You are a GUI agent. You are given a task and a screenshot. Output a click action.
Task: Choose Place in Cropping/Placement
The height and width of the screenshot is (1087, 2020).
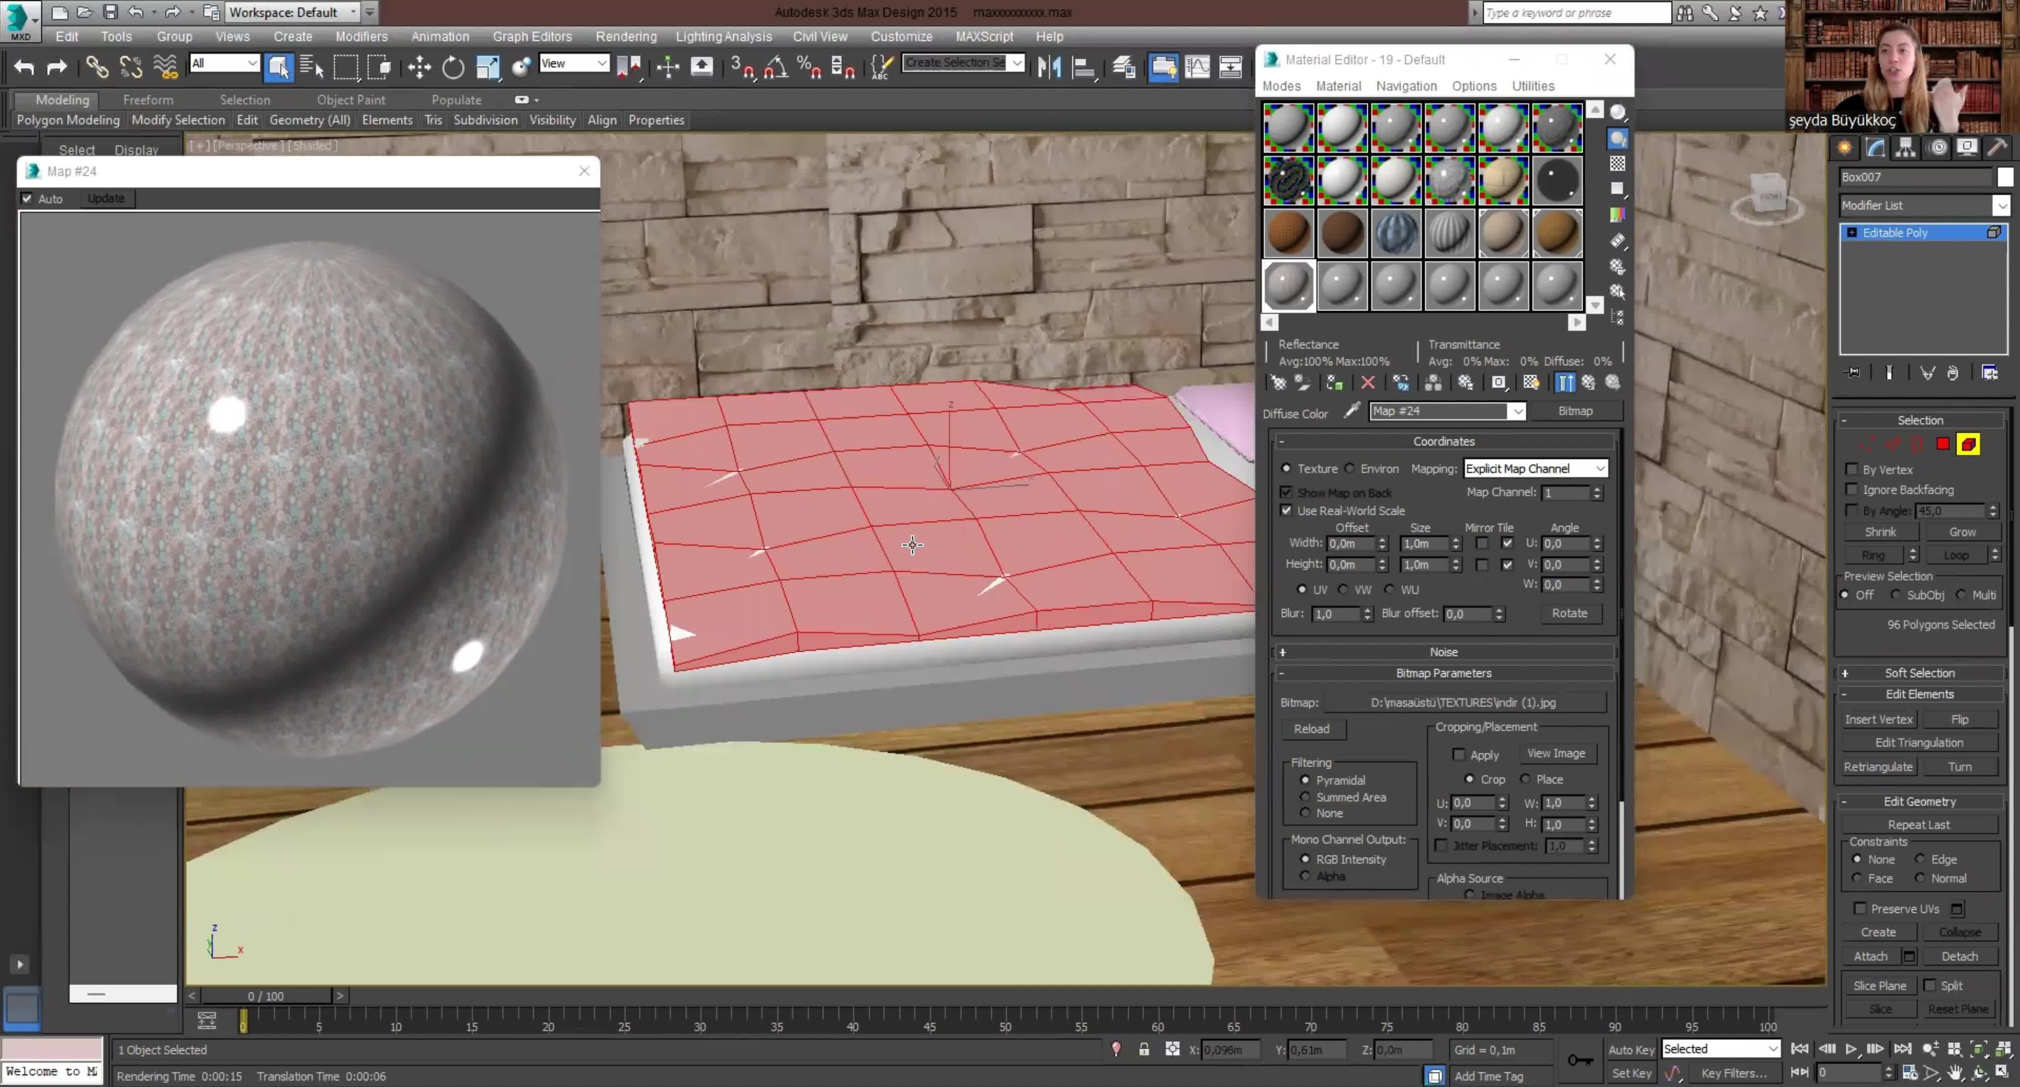pyautogui.click(x=1525, y=779)
